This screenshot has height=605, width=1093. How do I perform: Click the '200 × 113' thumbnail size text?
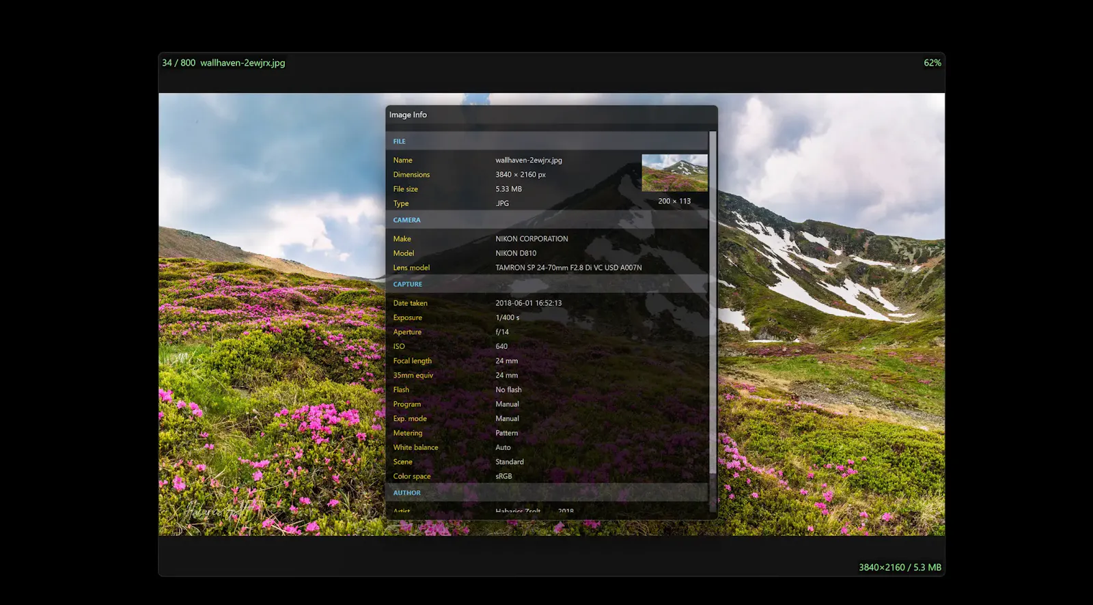tap(674, 201)
